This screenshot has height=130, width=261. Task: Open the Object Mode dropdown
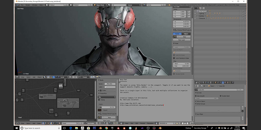click(100, 5)
